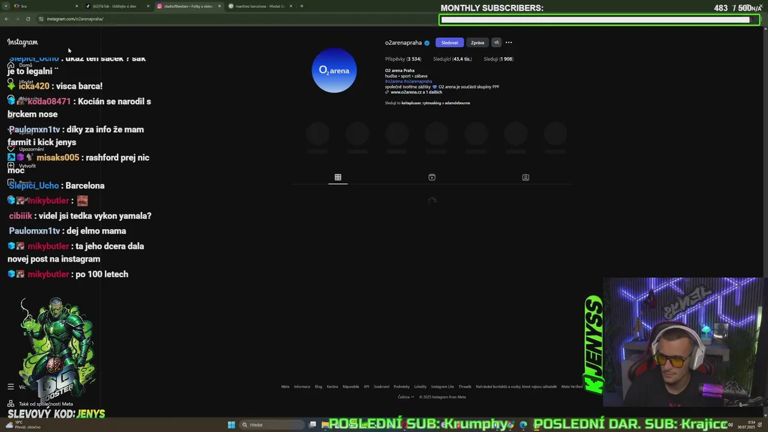Click cibiiik username in chat overlay
This screenshot has width=768, height=432.
(x=20, y=216)
